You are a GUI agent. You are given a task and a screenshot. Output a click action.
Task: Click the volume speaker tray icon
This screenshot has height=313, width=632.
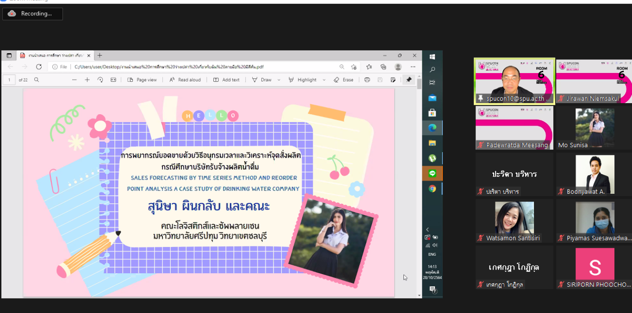point(435,245)
